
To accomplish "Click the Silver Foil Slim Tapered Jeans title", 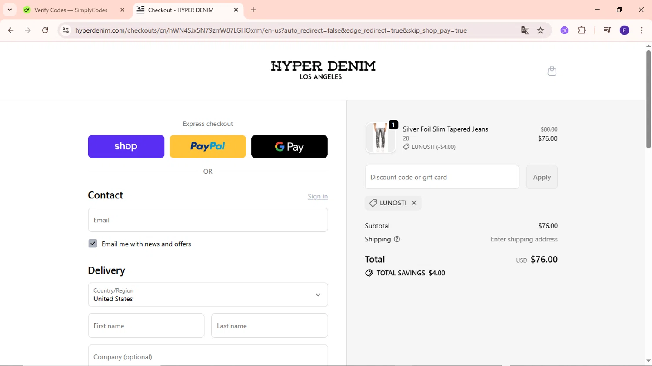I will [x=445, y=129].
